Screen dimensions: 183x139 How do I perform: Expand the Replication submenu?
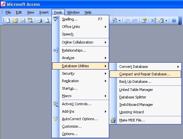pyautogui.click(x=80, y=81)
